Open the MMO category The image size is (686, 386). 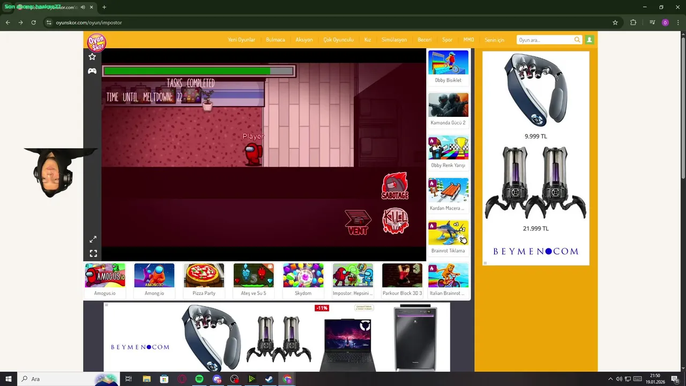pyautogui.click(x=468, y=40)
